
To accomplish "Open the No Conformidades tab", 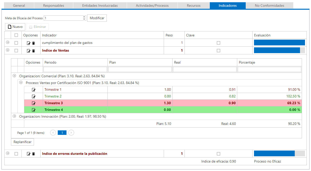I will (x=269, y=5).
